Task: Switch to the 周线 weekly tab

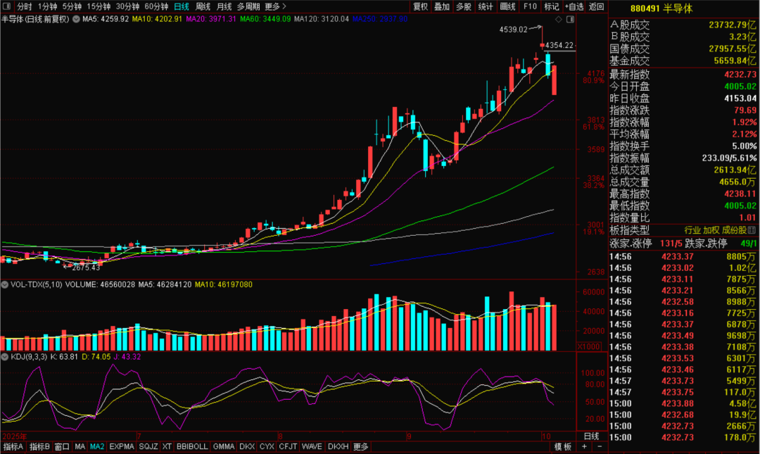Action: (x=203, y=6)
